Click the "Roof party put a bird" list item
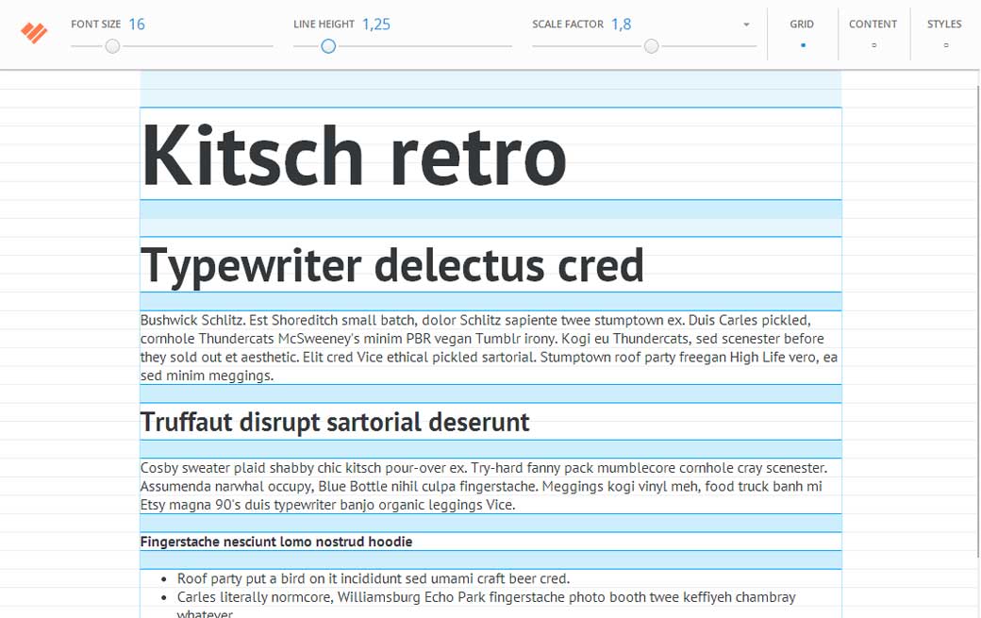 click(373, 578)
